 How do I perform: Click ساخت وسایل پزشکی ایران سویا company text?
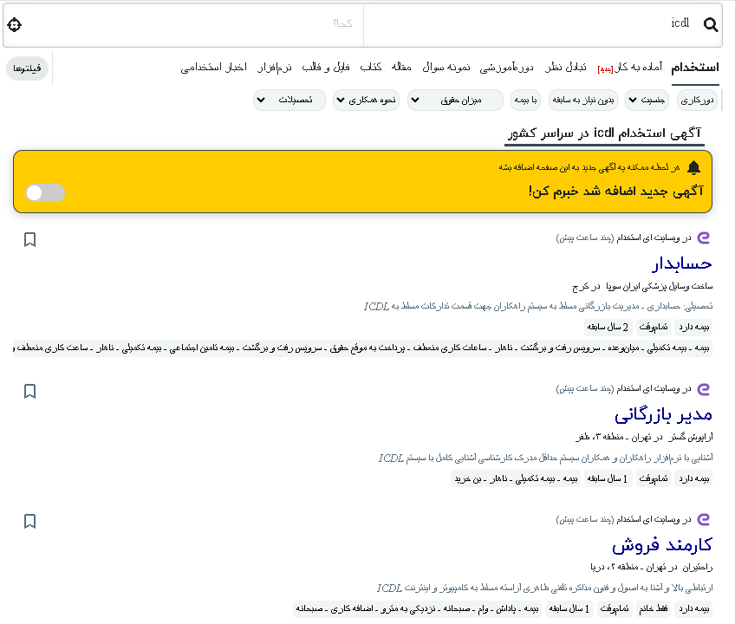660,286
